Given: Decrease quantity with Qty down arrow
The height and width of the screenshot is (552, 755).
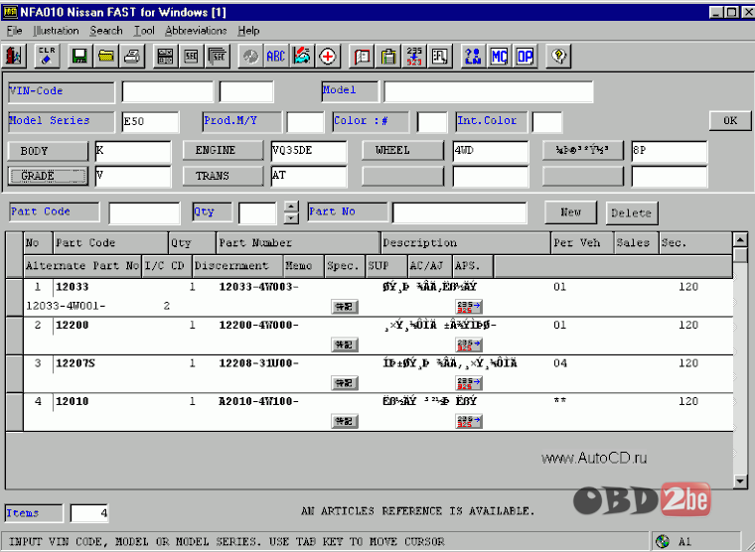Looking at the screenshot, I should point(291,218).
